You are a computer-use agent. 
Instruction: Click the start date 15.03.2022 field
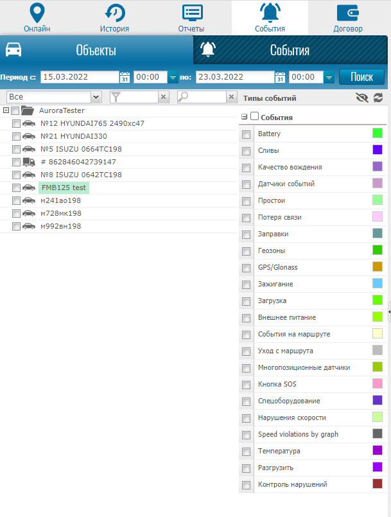click(x=80, y=77)
